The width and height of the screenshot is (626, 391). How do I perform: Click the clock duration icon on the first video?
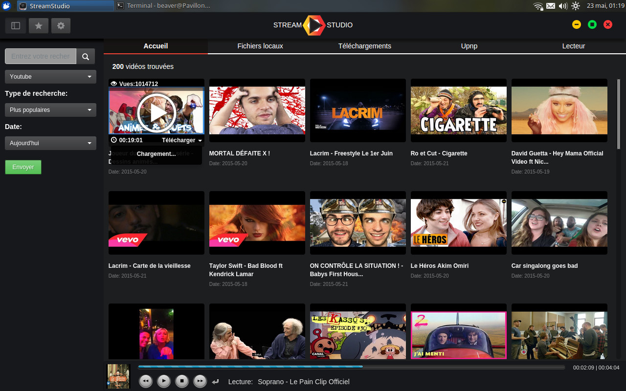click(114, 140)
